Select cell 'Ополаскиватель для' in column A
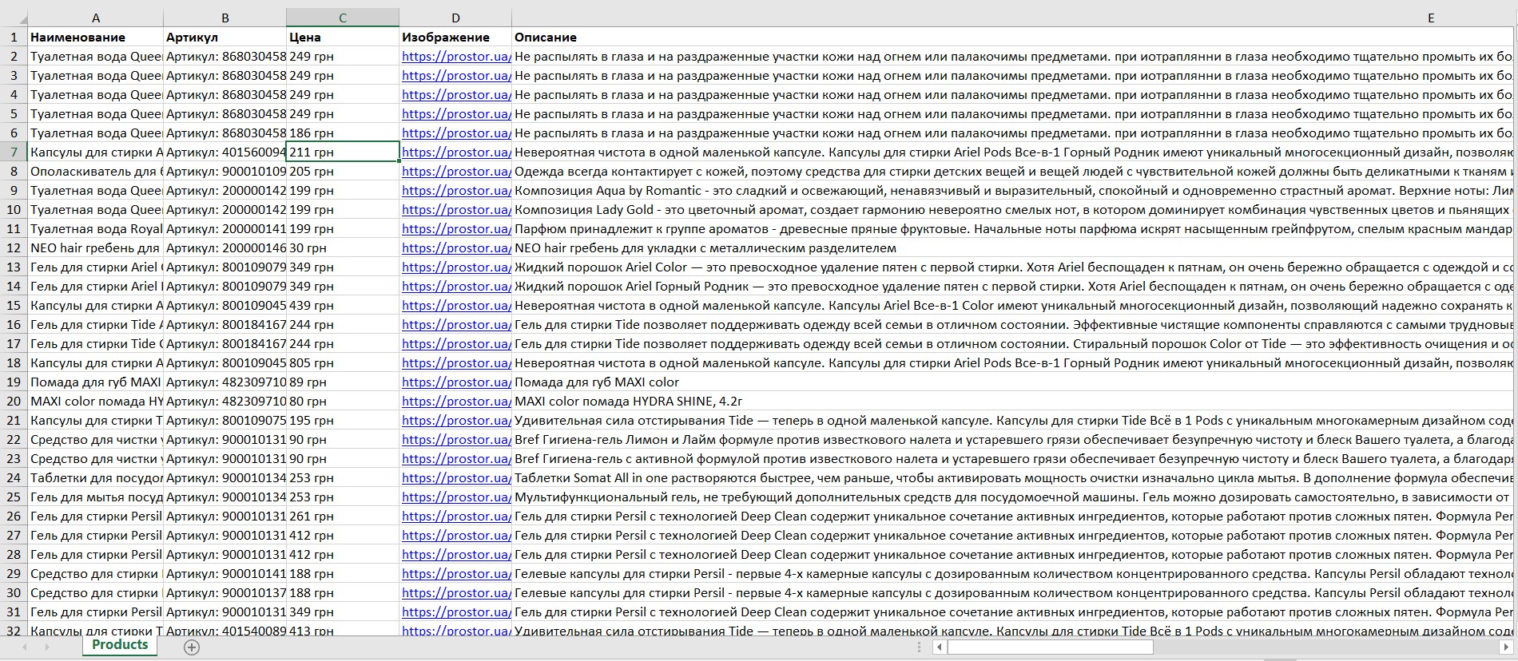1518x661 pixels. pos(95,171)
